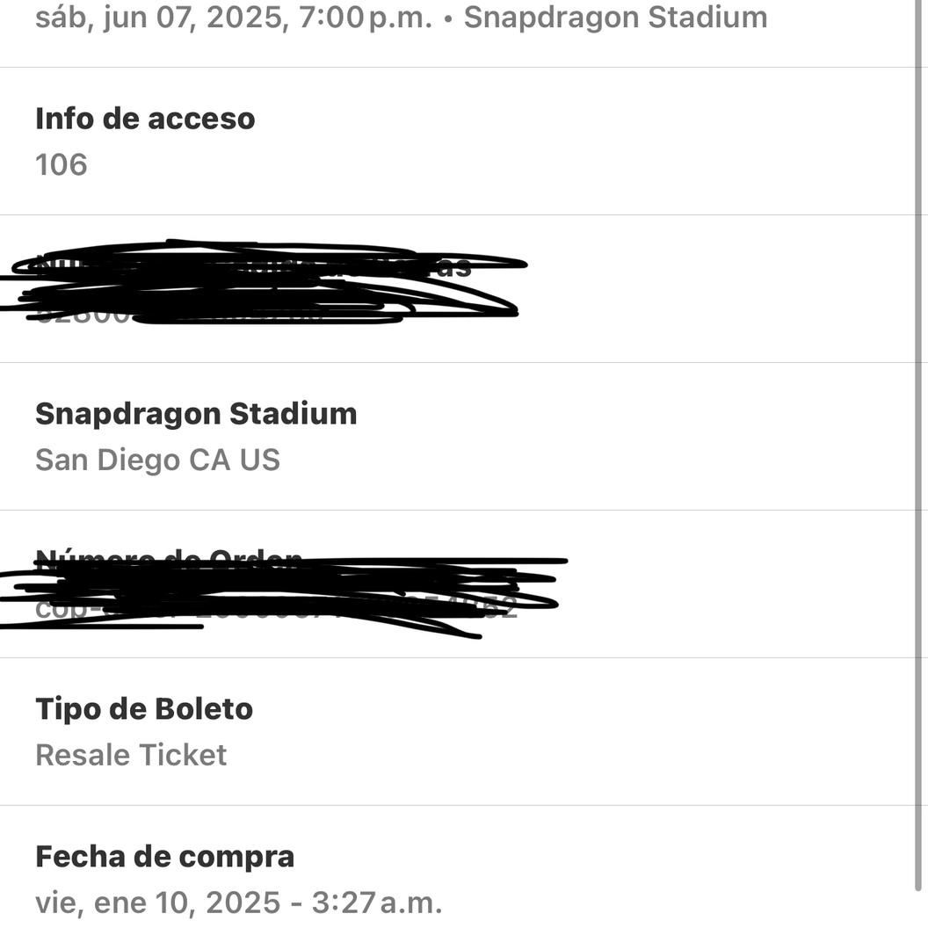Screen dimensions: 928x928
Task: Tap the crossed-out Número de Orden label
Action: [169, 558]
